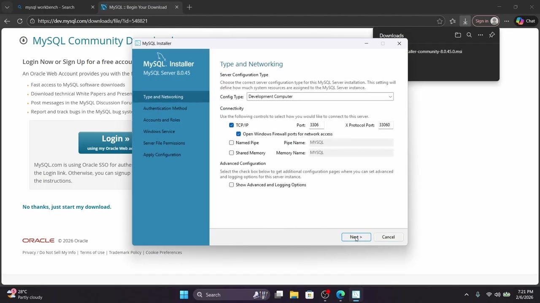Viewport: 540px width, 303px height.
Task: Open the Windows Start menu
Action: (x=184, y=295)
